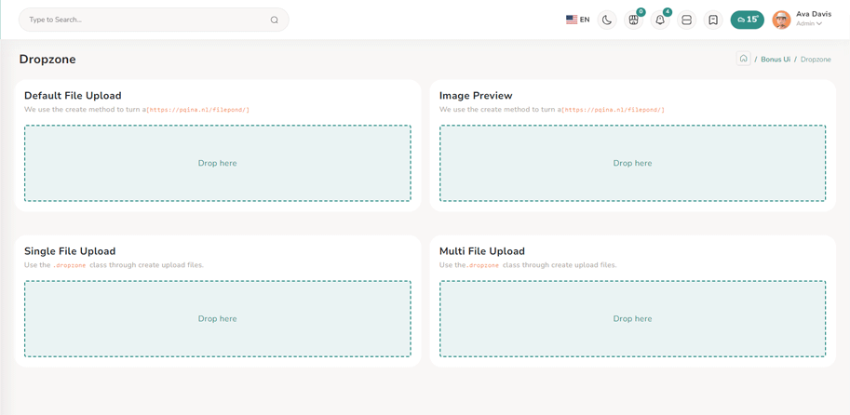Click the US flag icon
Viewport: 850px width, 415px height.
pos(571,20)
